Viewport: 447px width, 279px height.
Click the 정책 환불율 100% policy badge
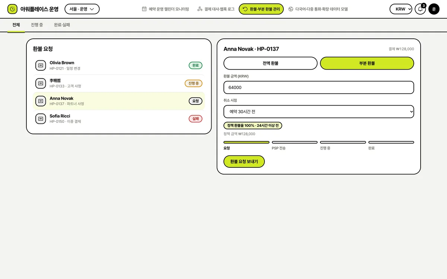[x=253, y=125]
